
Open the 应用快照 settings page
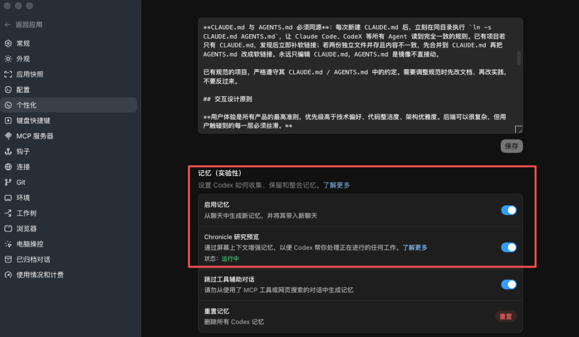pyautogui.click(x=69, y=74)
